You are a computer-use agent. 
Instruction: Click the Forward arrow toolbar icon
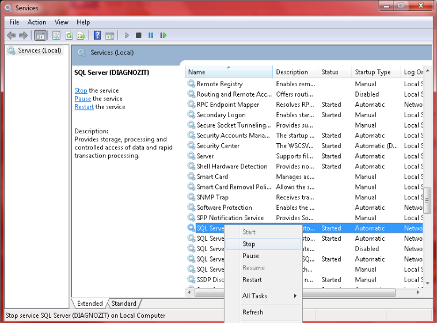[24, 35]
